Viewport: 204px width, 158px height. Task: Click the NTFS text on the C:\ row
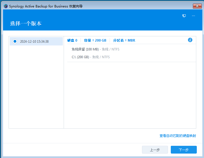coord(105,57)
